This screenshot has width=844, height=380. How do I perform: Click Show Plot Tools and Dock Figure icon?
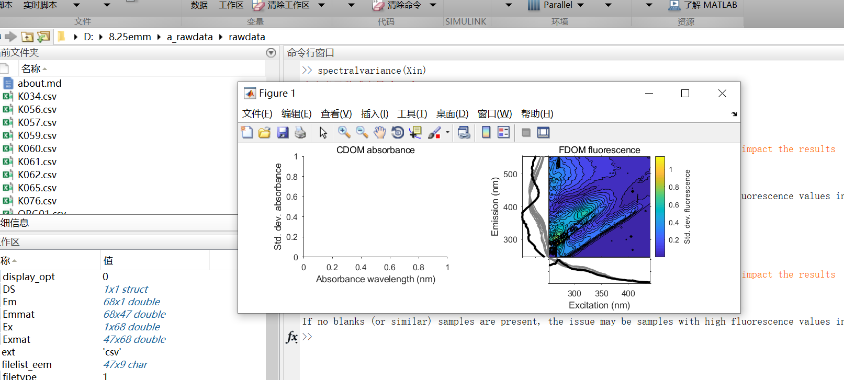pyautogui.click(x=544, y=133)
